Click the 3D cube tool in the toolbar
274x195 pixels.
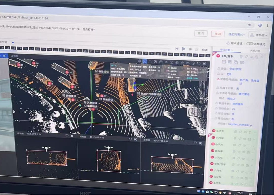161,62
